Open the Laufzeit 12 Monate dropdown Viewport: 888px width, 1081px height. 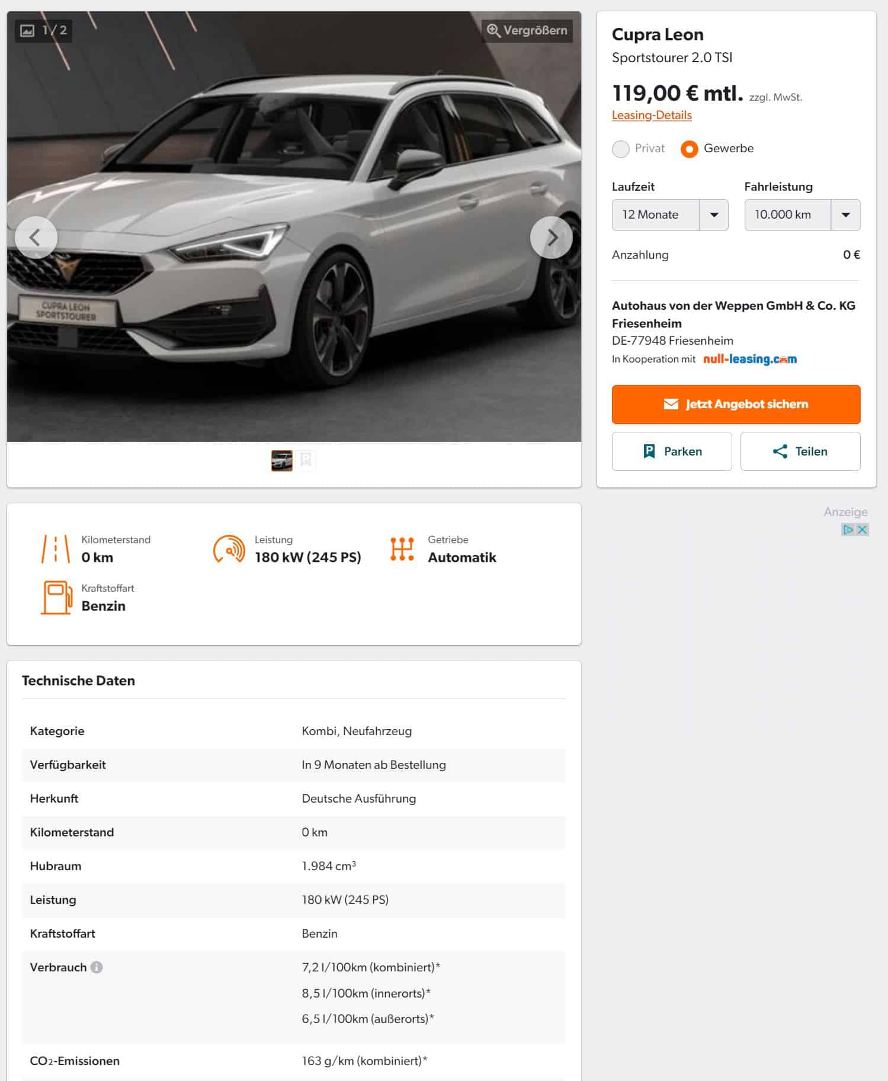[669, 215]
